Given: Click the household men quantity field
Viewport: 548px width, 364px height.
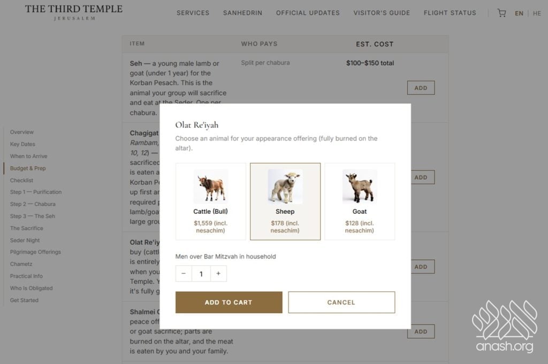Looking at the screenshot, I should tap(201, 274).
